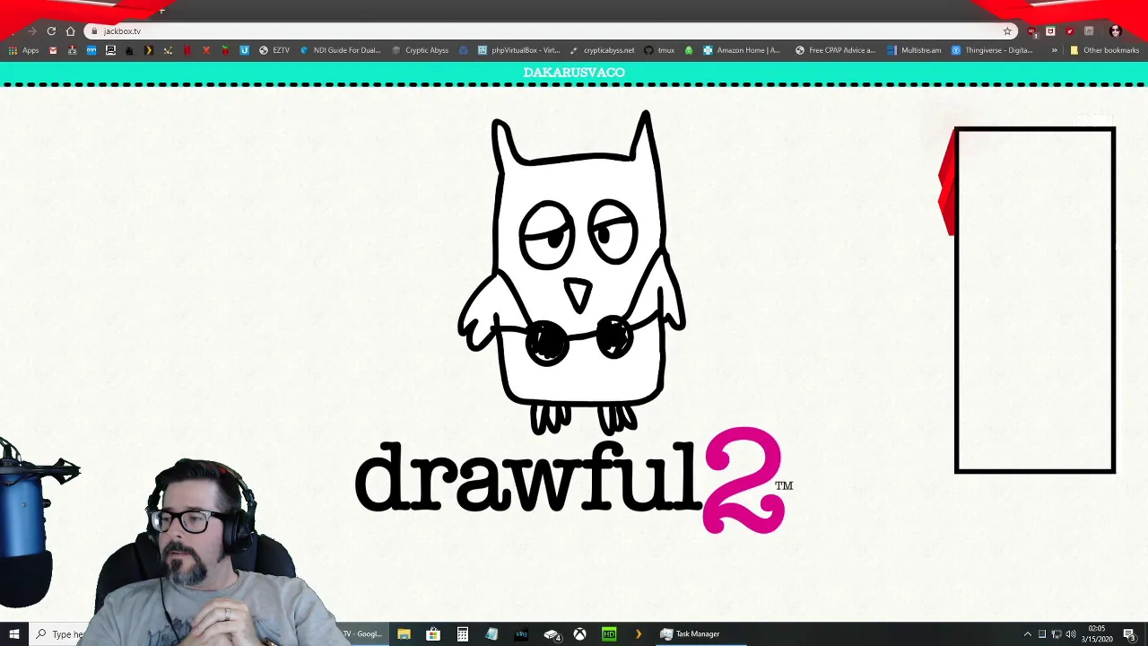The height and width of the screenshot is (646, 1148).
Task: Reload the jackbox.tv page
Action: tap(51, 31)
